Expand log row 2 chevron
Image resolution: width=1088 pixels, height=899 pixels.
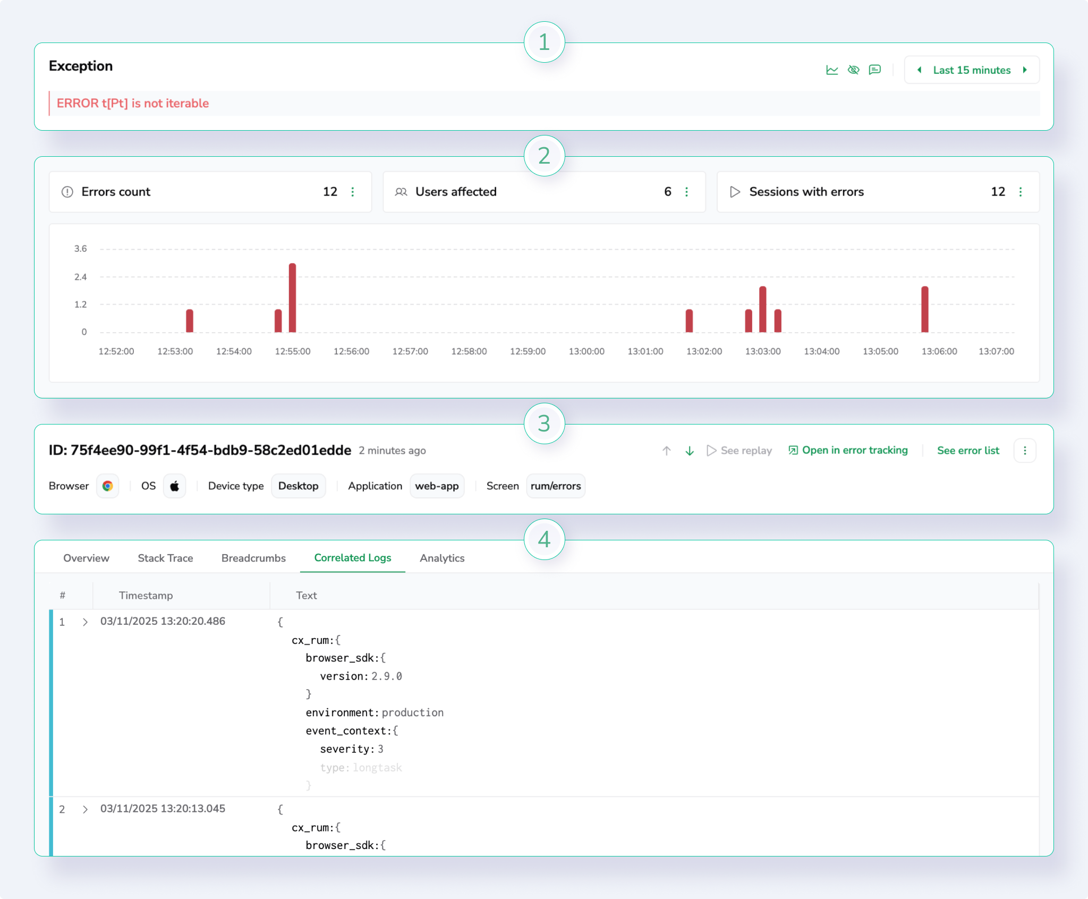[x=85, y=809]
